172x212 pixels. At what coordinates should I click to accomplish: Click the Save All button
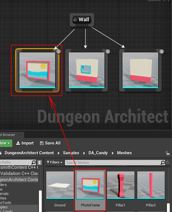pos(50,143)
